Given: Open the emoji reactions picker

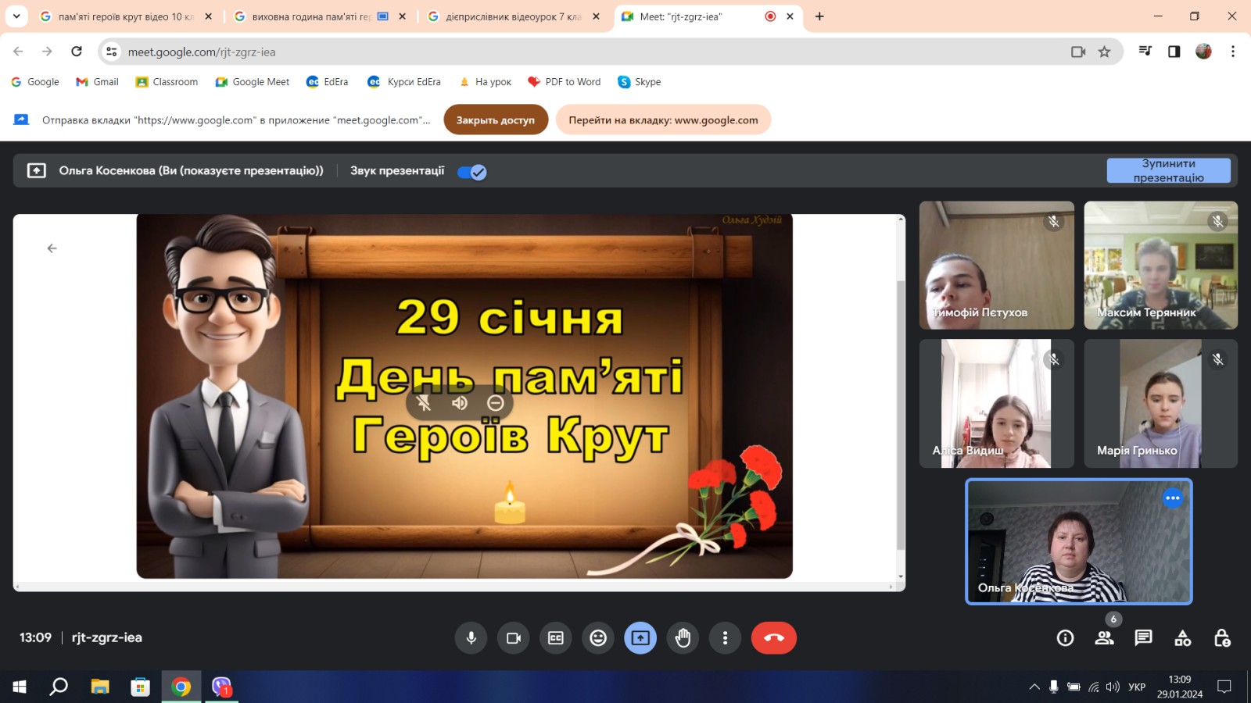Looking at the screenshot, I should tap(598, 638).
